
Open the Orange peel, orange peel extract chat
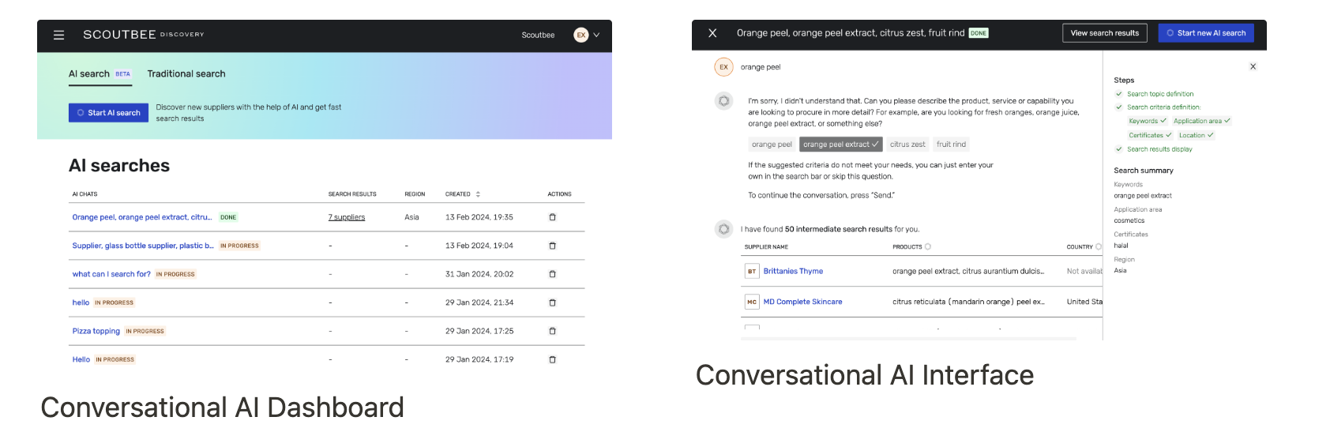click(x=142, y=217)
